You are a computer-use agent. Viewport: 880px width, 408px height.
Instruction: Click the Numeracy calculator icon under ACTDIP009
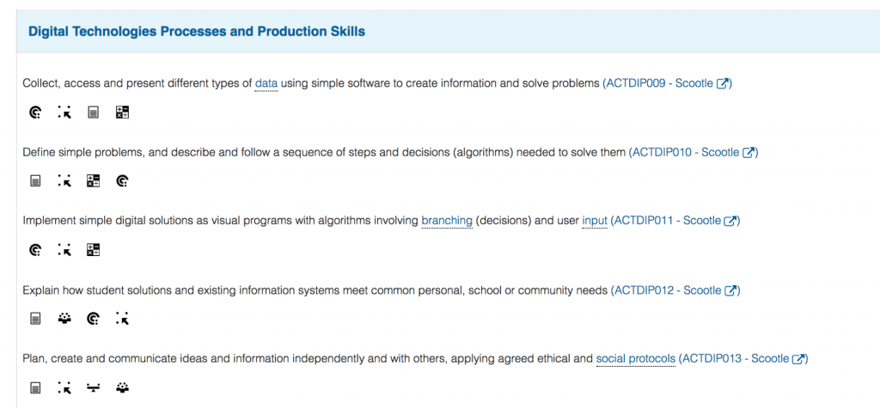(122, 113)
